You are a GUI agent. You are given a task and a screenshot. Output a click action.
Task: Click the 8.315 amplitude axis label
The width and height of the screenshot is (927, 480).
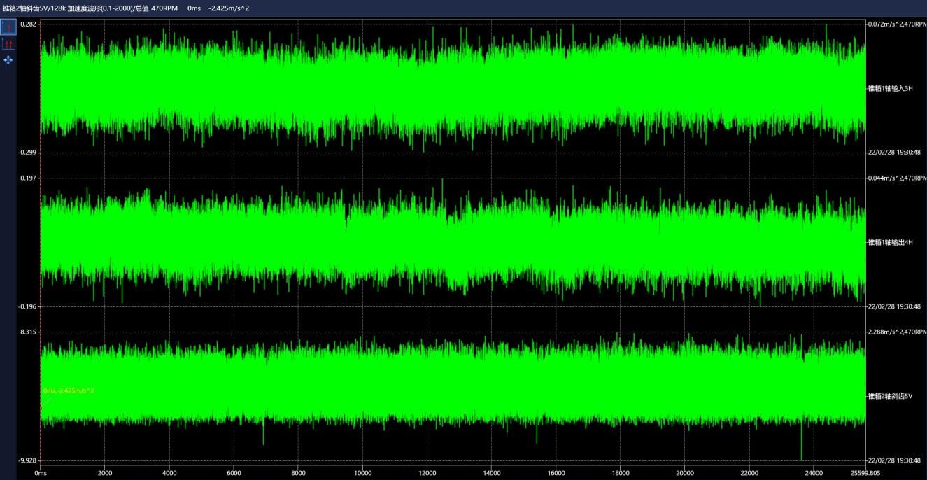(28, 332)
